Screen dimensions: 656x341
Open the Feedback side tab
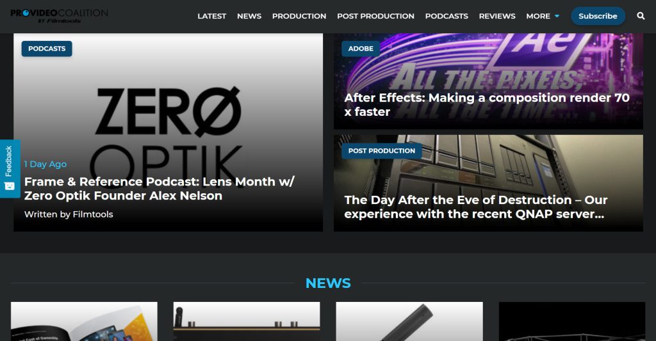coord(10,168)
